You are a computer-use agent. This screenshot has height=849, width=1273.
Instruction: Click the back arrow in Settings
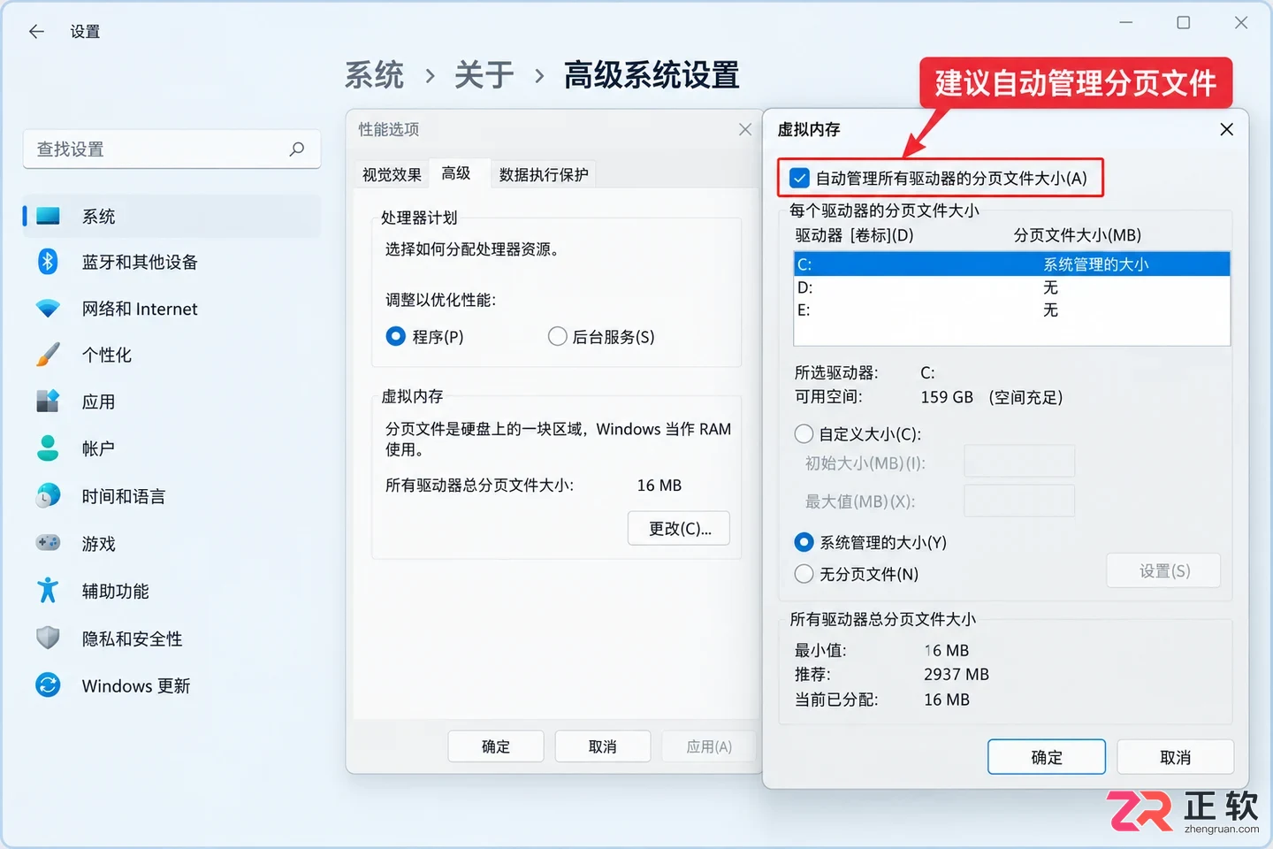click(36, 32)
